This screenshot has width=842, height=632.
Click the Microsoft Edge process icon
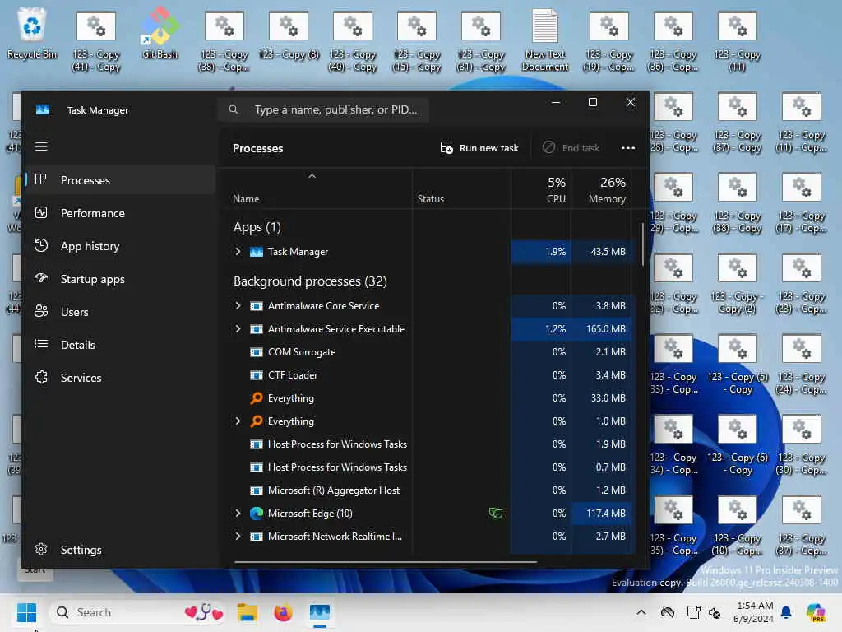[x=257, y=513]
